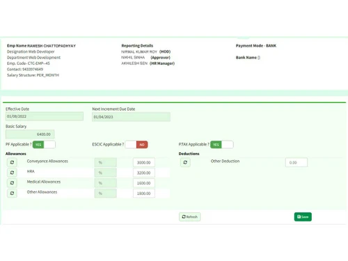Edit Other Allowances amount 1800.00
The image size is (348, 261).
pos(144,193)
